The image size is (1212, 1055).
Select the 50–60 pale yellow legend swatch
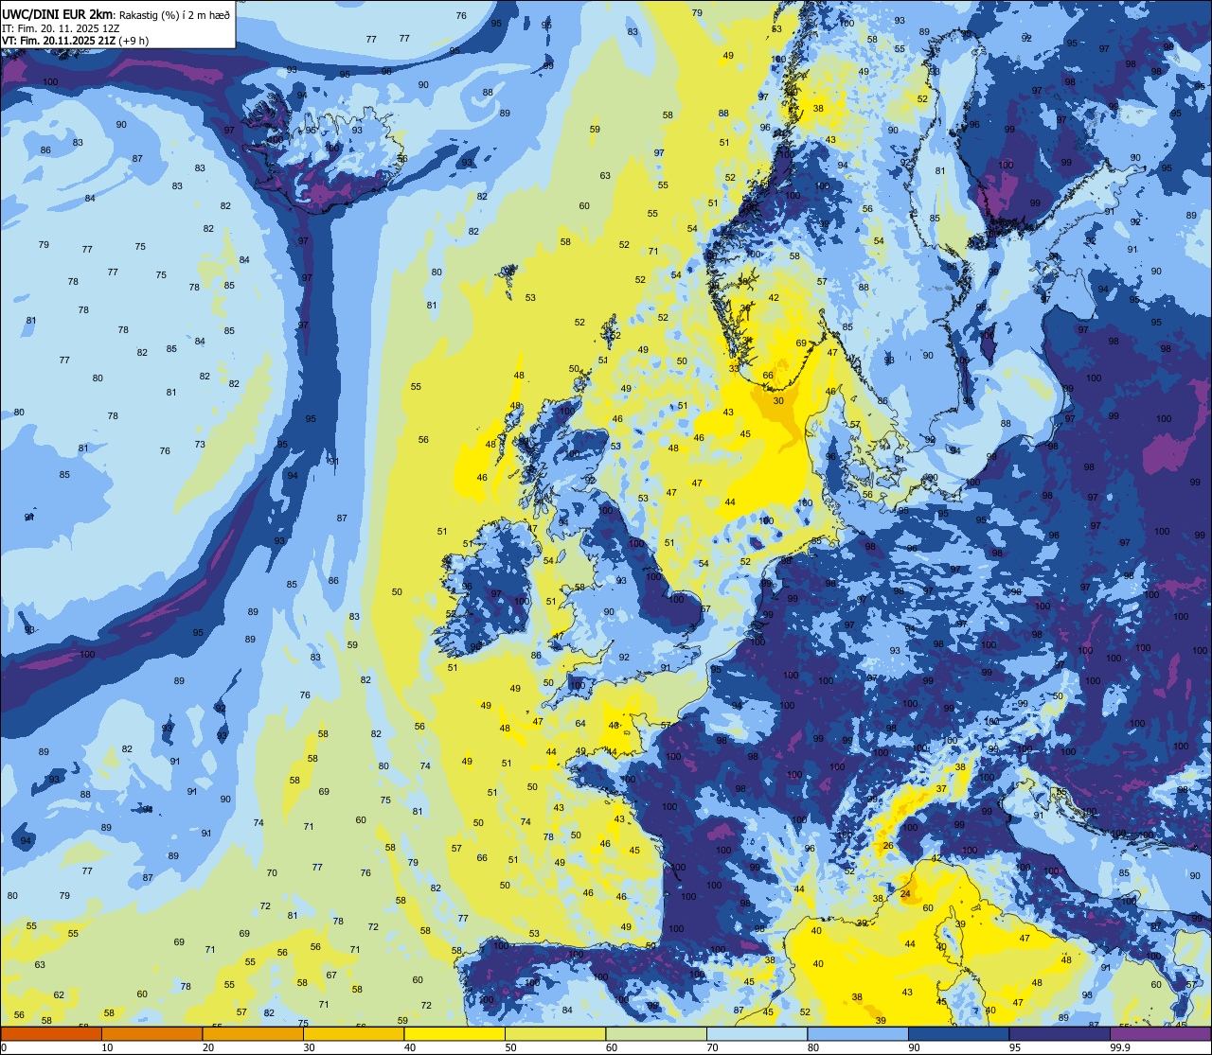click(x=555, y=1033)
